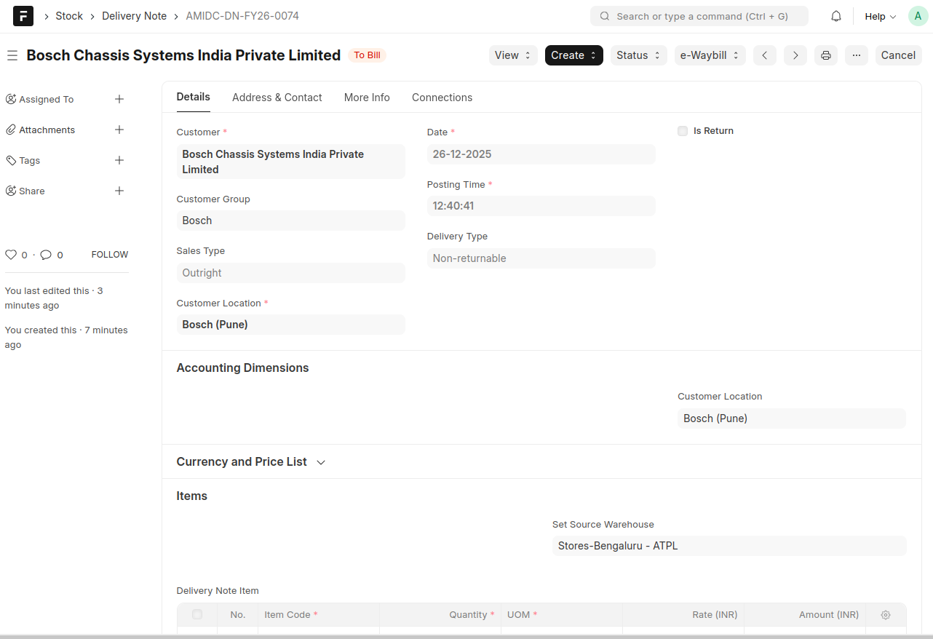The height and width of the screenshot is (639, 933).
Task: Toggle the Is Return checkbox
Action: 683,131
